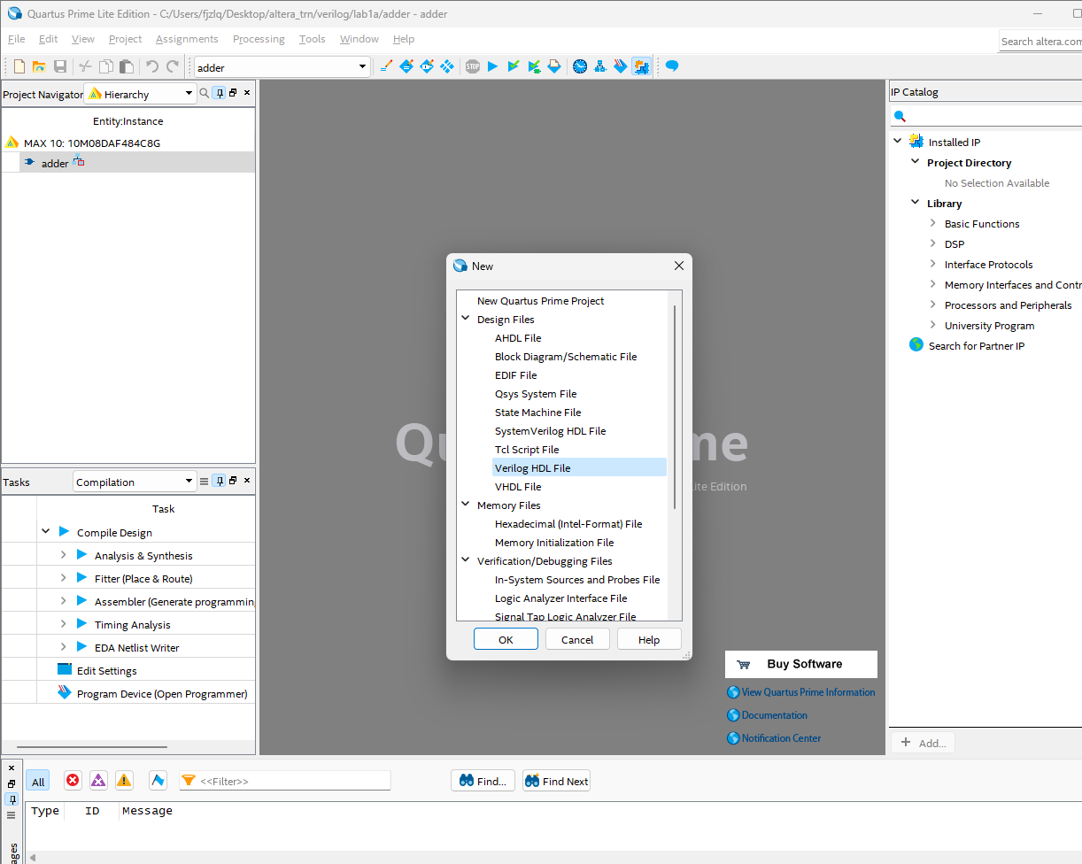This screenshot has width=1082, height=864.
Task: Open View Quartus Prime Information link
Action: tap(808, 692)
